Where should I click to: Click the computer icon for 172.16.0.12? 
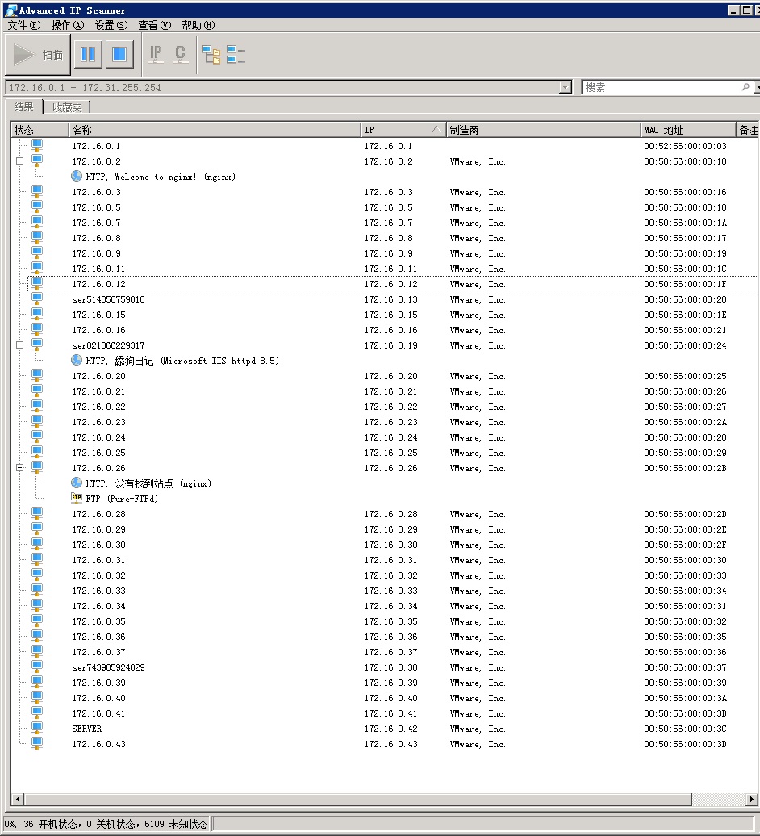[x=37, y=284]
